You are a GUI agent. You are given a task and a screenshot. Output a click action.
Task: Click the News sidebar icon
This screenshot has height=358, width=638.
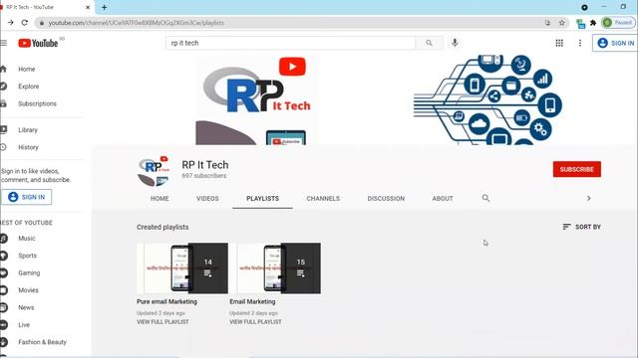[x=4, y=307]
